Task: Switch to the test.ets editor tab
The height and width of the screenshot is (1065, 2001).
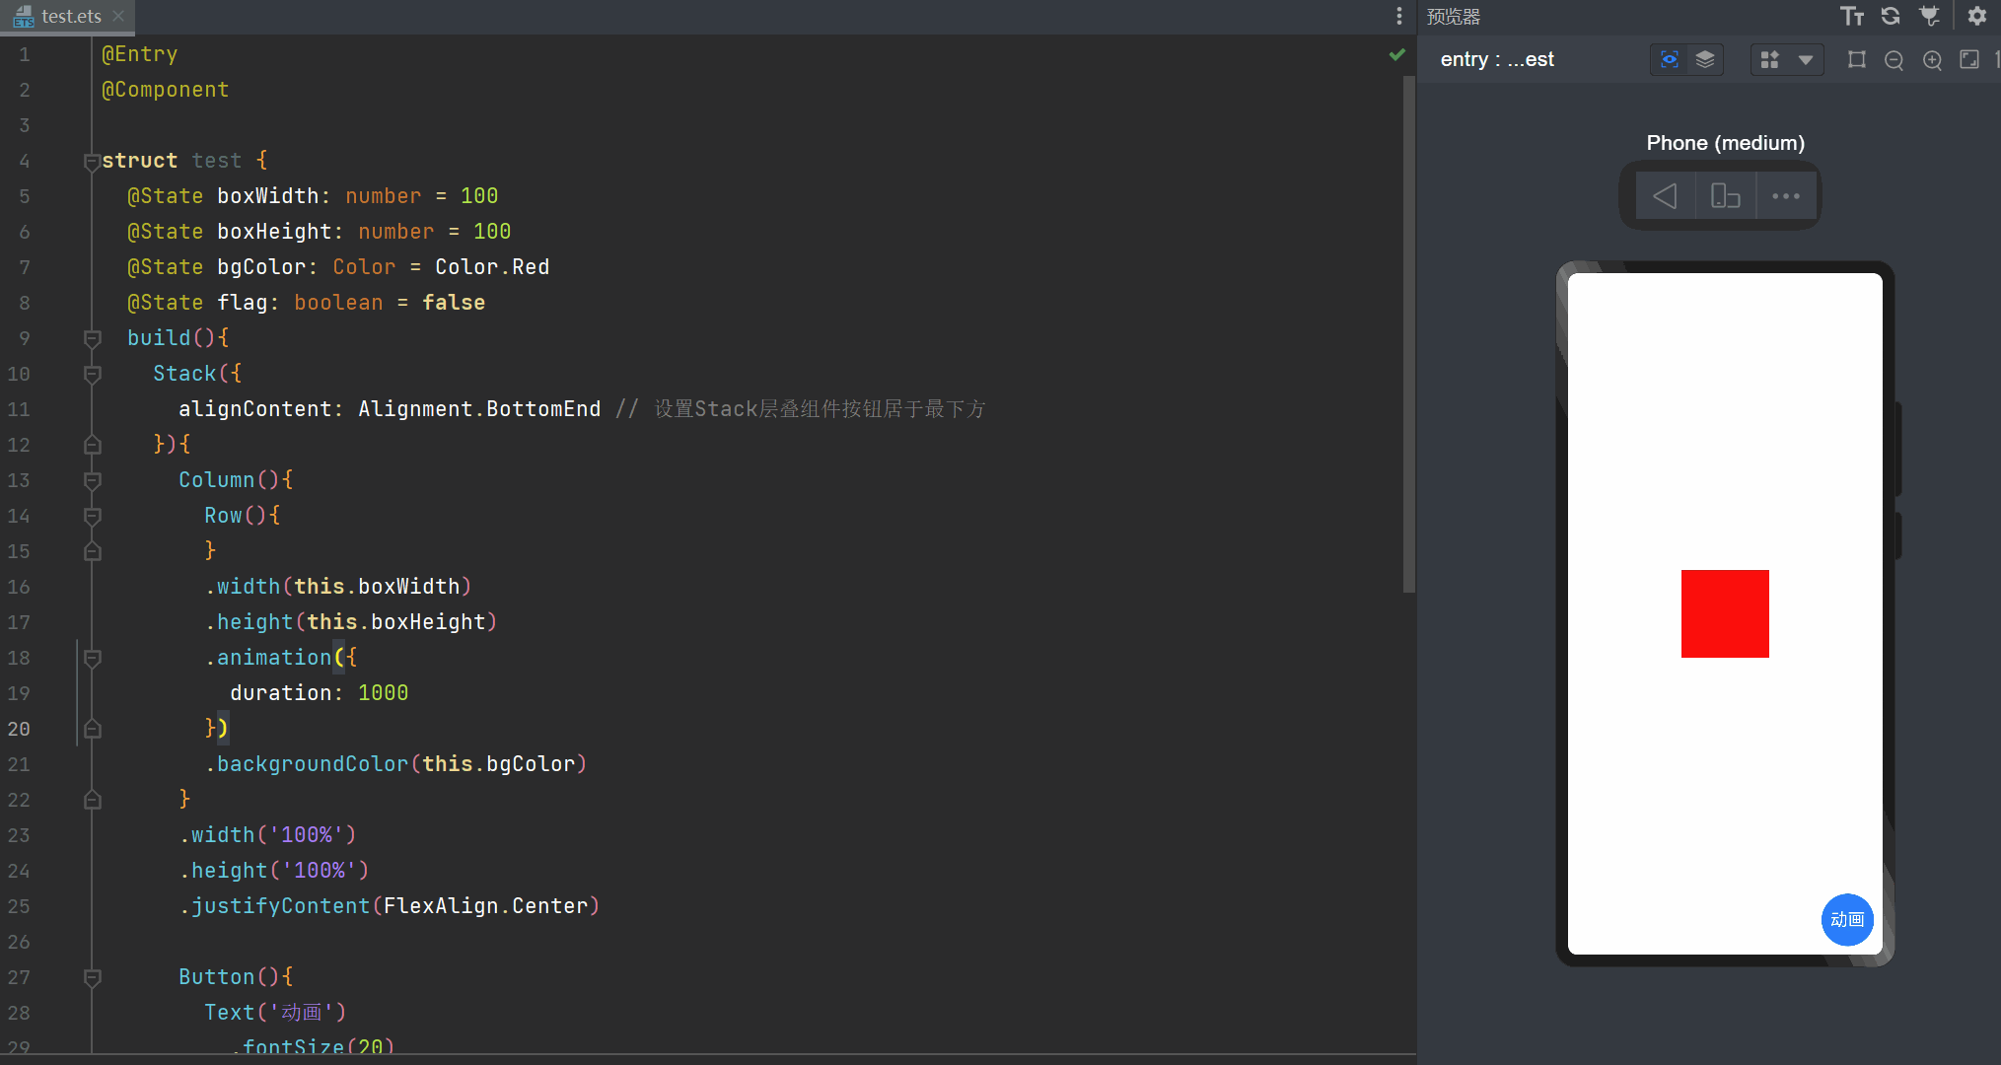Action: tap(71, 16)
